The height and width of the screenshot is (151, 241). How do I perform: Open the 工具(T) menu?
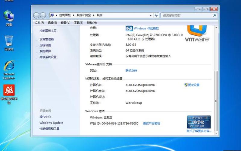coord(79,23)
